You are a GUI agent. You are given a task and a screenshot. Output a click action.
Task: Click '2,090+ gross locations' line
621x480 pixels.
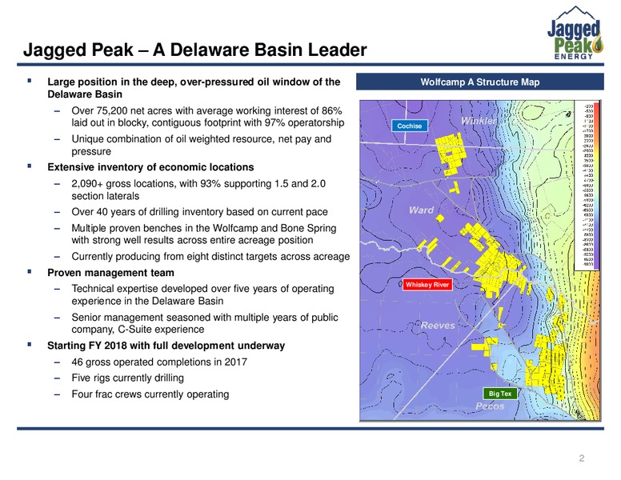pyautogui.click(x=198, y=190)
